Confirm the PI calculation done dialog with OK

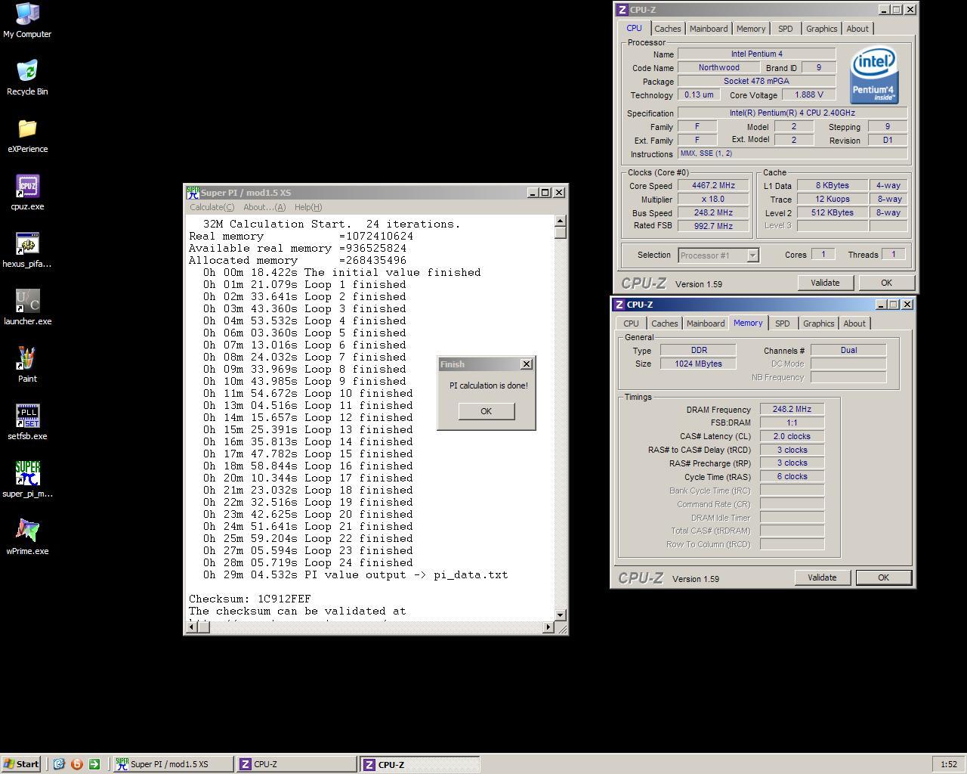(486, 411)
